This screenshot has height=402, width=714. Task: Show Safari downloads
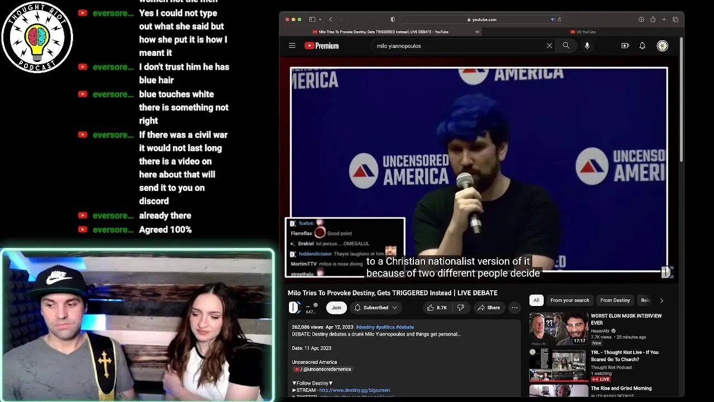pos(641,20)
